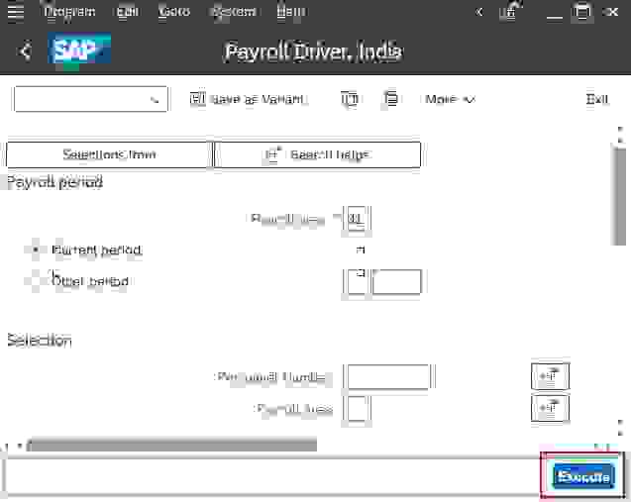Viewport: 631px width, 502px height.
Task: Click the Payroll area field under Selection
Action: click(357, 408)
